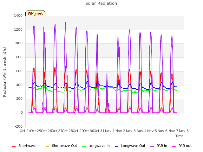Click the Oct 28 x-axis tick label
Image resolution: width=203 pixels, height=152 pixels.
tap(68, 131)
